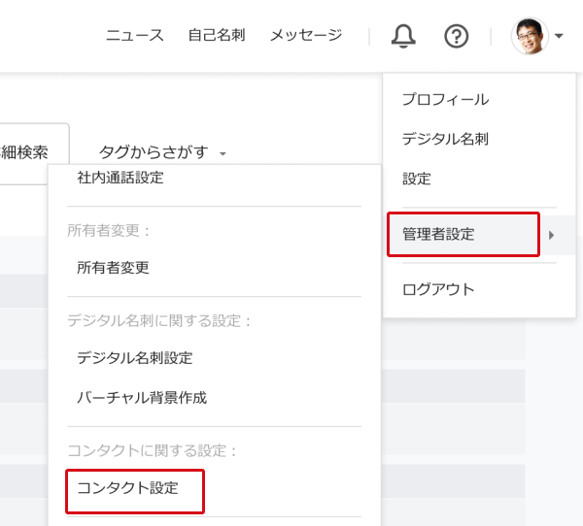The height and width of the screenshot is (526, 583).
Task: Expand the submenu arrow beside 管理者設定
Action: coord(552,234)
